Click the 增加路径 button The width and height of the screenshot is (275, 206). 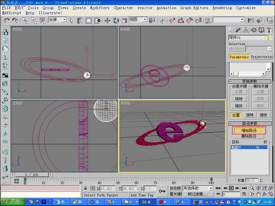click(x=249, y=130)
